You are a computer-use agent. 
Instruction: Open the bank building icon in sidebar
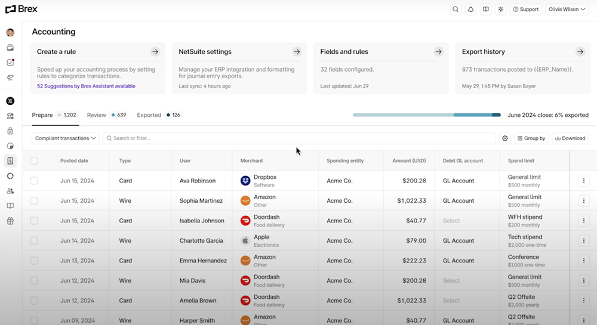click(10, 116)
